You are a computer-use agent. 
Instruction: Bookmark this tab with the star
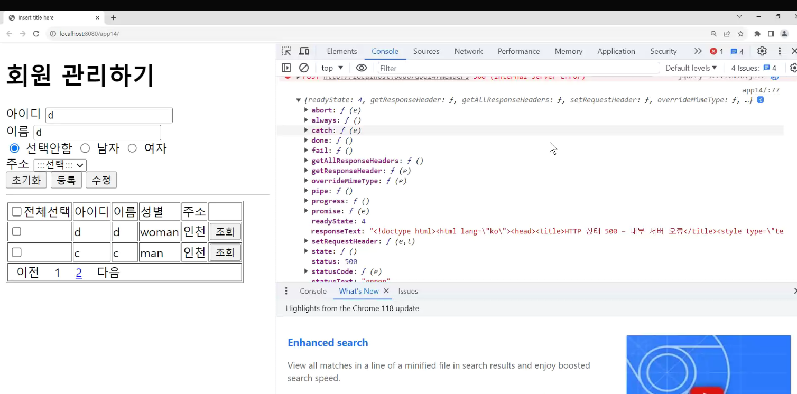click(740, 34)
